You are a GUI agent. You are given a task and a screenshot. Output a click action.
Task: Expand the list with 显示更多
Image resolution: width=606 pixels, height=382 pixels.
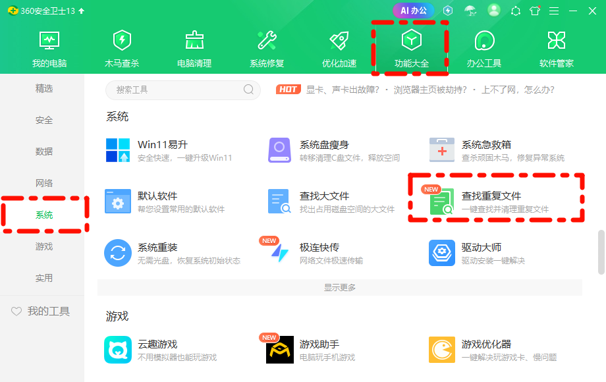(x=340, y=287)
